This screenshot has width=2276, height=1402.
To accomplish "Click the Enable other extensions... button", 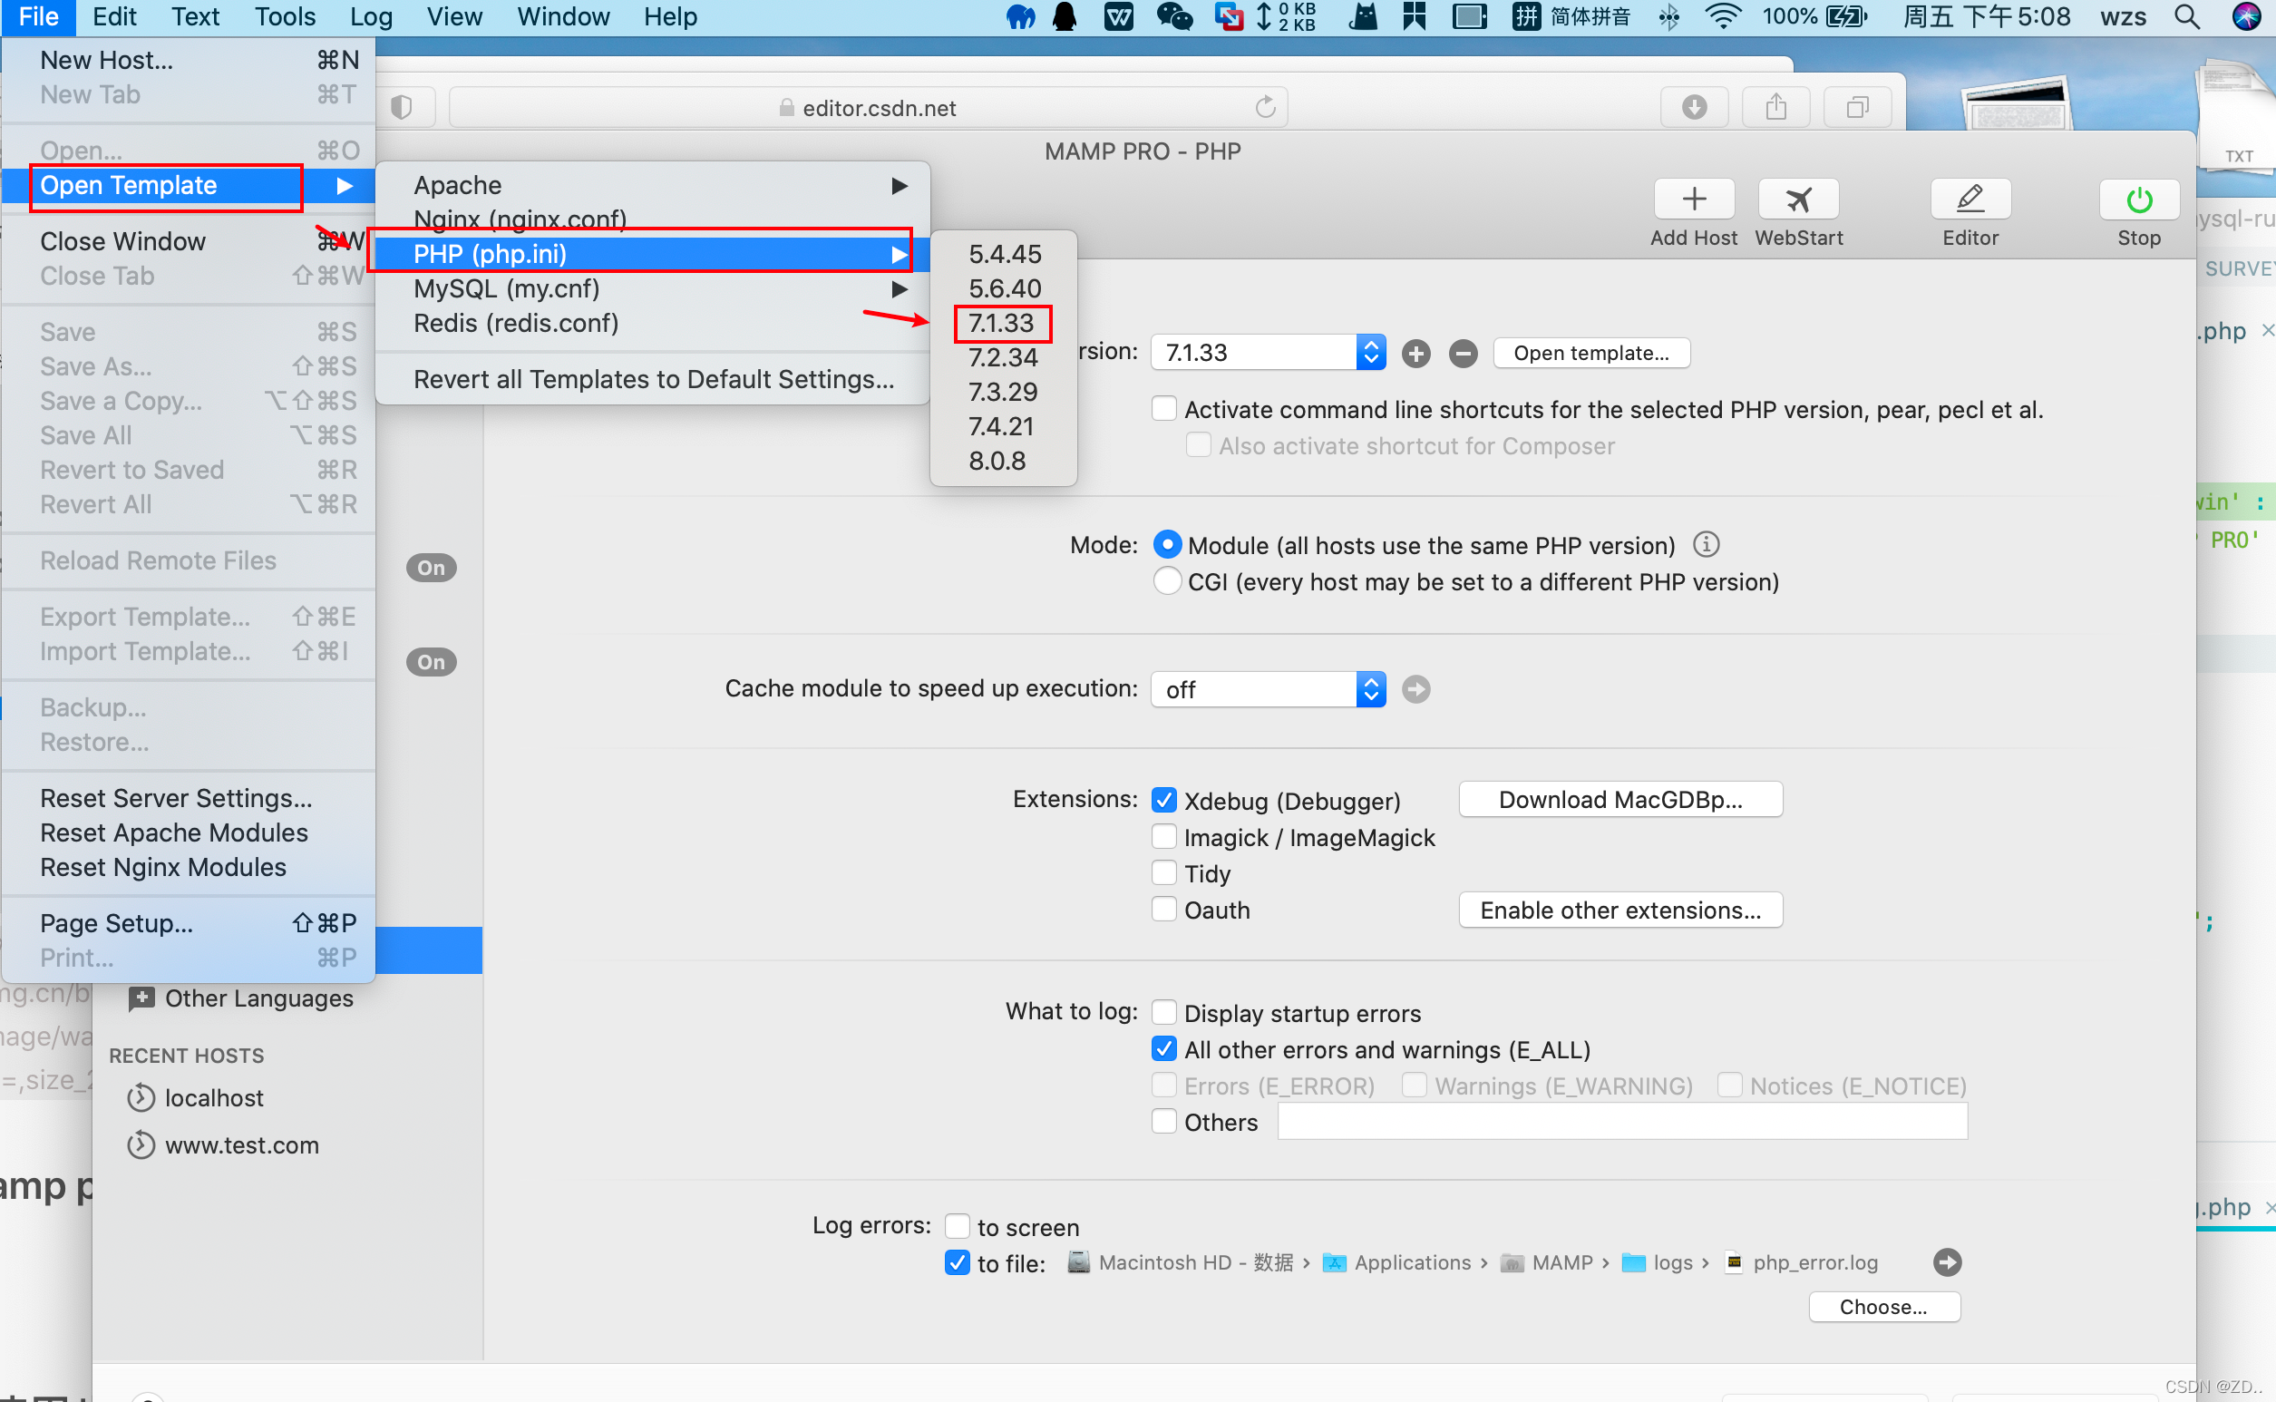I will point(1619,910).
